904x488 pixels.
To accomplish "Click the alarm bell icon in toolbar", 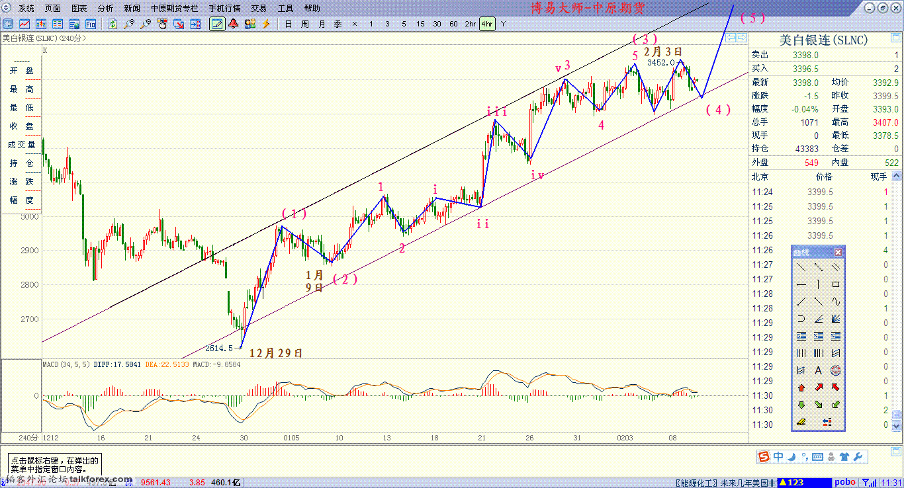I will [x=233, y=24].
